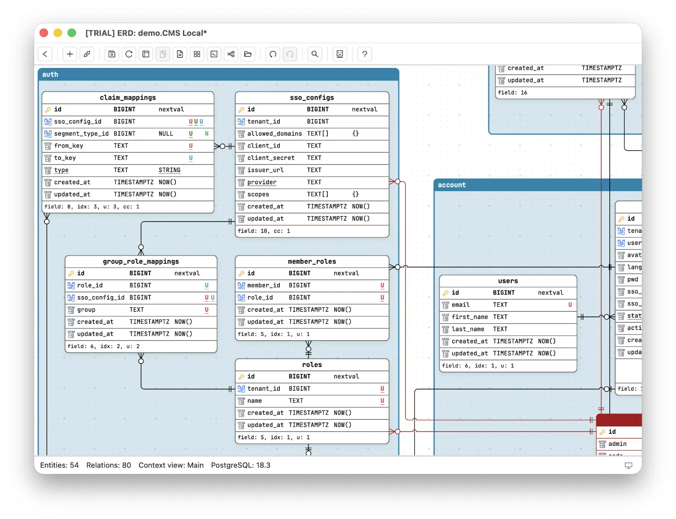
Task: Click the to_key column in claim_mappings
Action: (x=128, y=158)
